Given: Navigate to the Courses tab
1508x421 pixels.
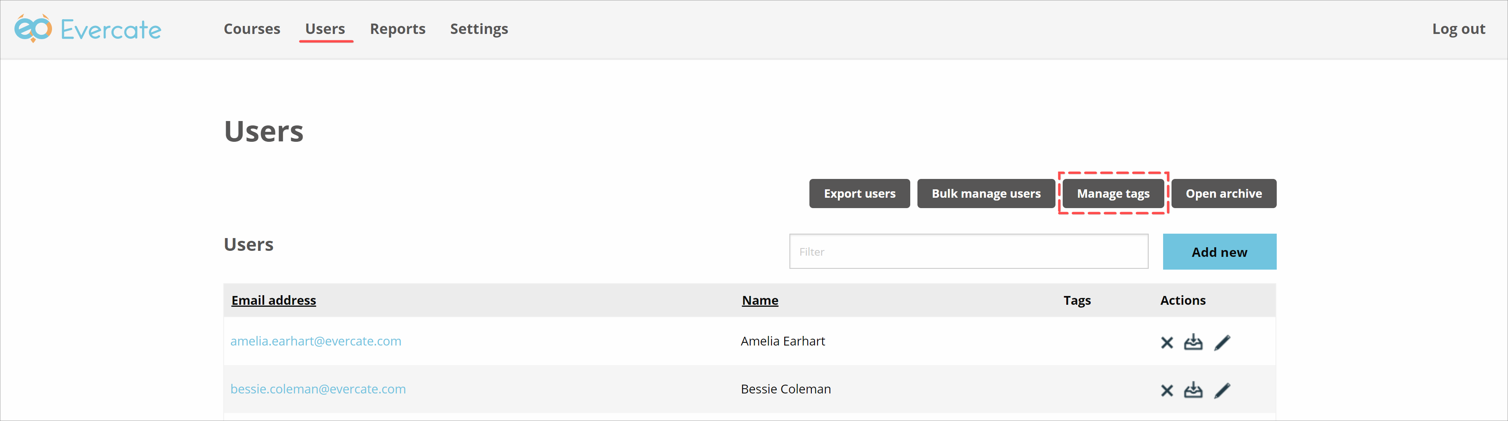Looking at the screenshot, I should pyautogui.click(x=252, y=29).
